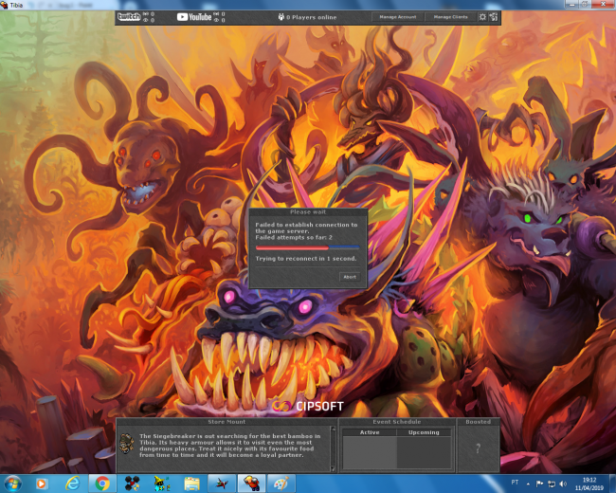Open Windows Media Player from taskbar

coord(42,484)
